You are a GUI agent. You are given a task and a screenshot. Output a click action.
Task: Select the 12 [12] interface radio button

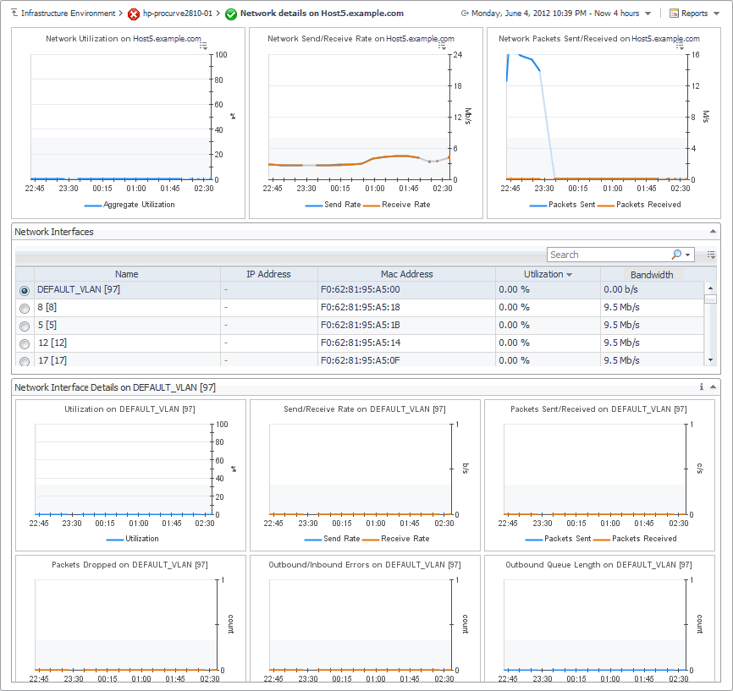25,344
